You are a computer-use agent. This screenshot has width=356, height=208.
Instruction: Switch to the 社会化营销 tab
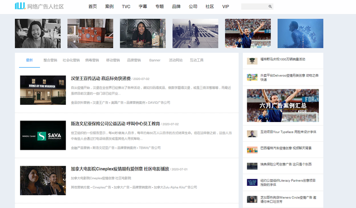(71, 60)
